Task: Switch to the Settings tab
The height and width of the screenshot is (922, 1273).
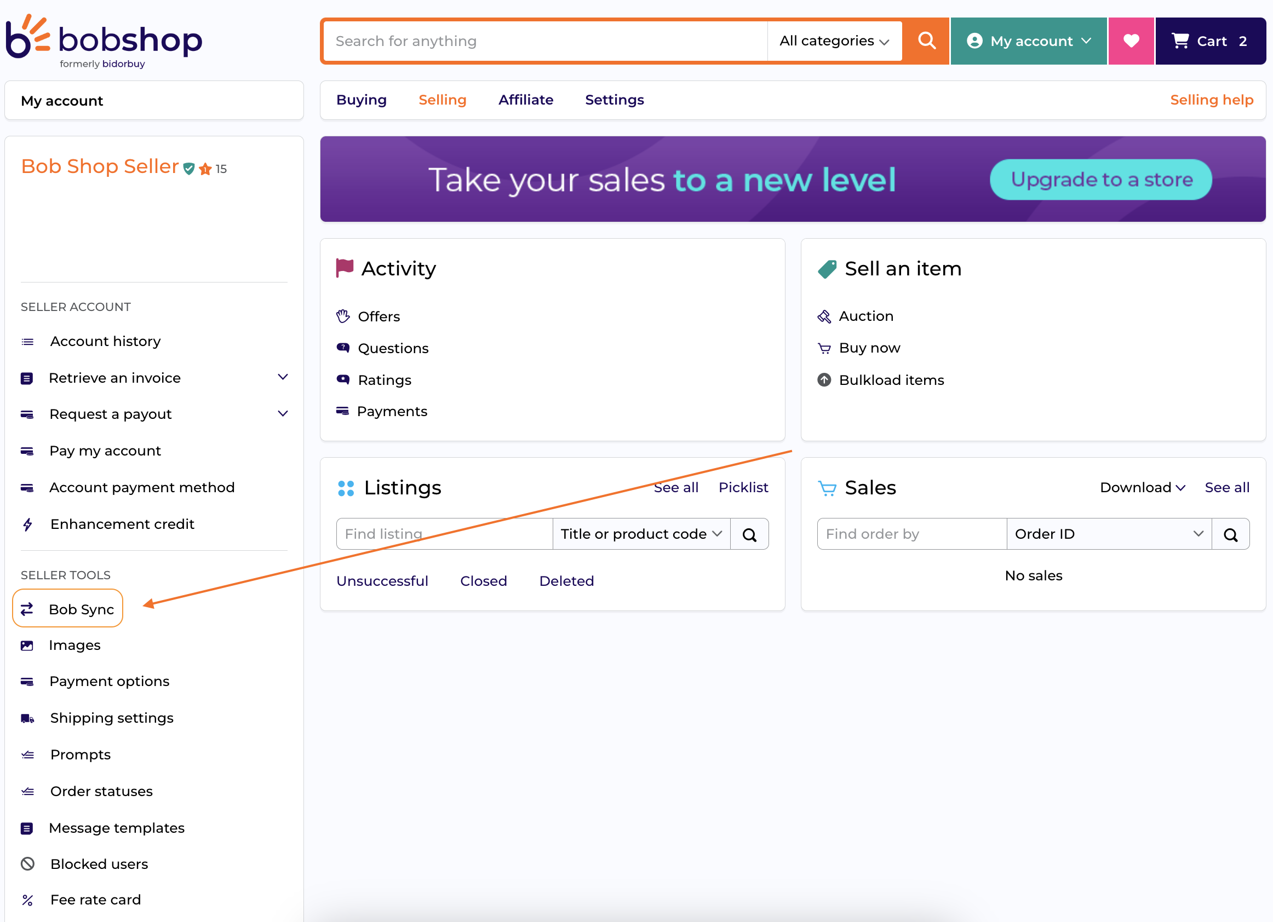Action: point(614,100)
